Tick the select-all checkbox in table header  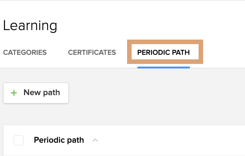point(19,140)
